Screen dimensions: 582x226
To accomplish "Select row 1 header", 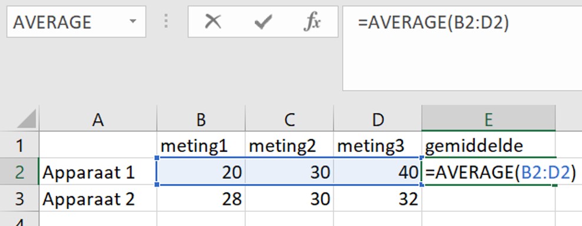I will click(x=19, y=146).
